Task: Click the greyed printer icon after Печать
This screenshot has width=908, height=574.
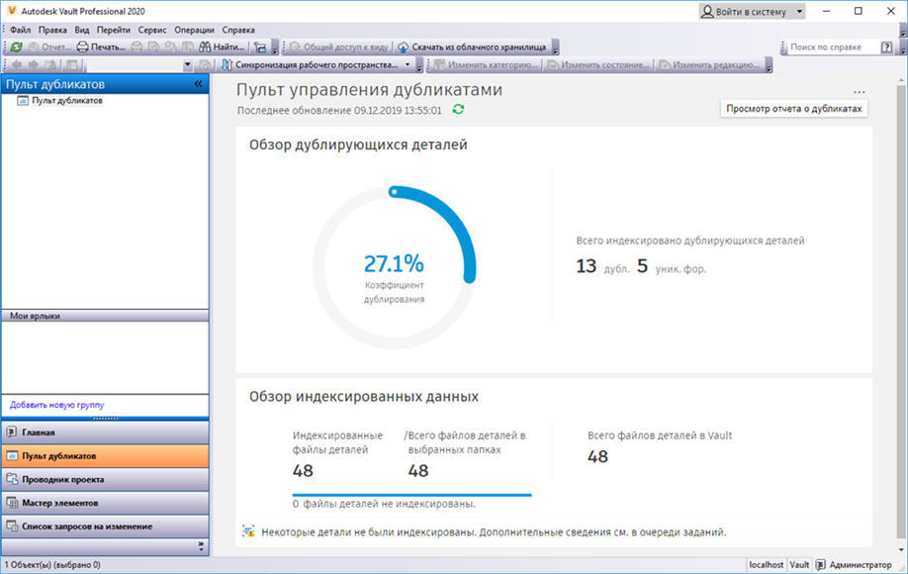Action: (x=136, y=47)
